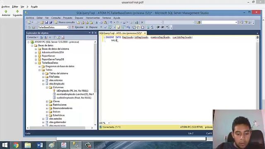The width and height of the screenshot is (265, 149).
Task: Click the Undo arrow icon
Action: [x=111, y=22]
